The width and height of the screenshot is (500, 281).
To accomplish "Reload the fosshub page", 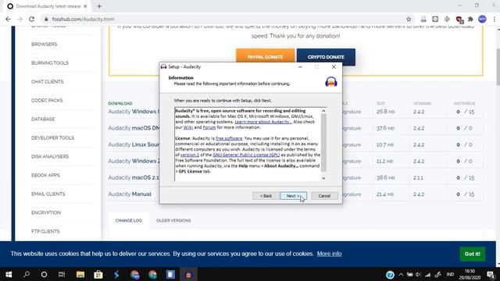I will [31, 19].
